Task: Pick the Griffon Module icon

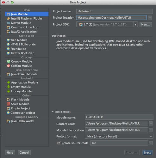Action: pyautogui.click(x=9, y=66)
